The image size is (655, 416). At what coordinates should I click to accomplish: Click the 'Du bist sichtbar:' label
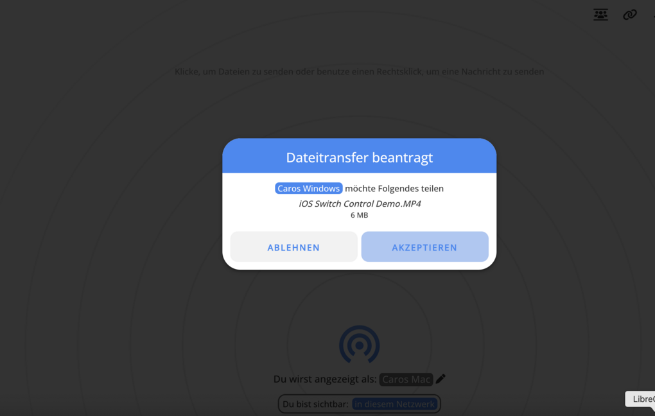[x=315, y=404]
